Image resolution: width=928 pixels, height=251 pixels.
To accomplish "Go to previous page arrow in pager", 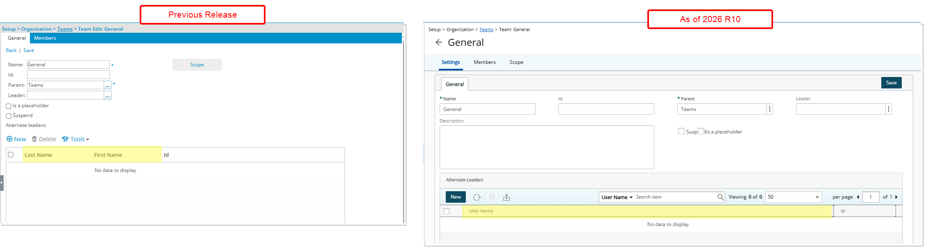I will 858,197.
